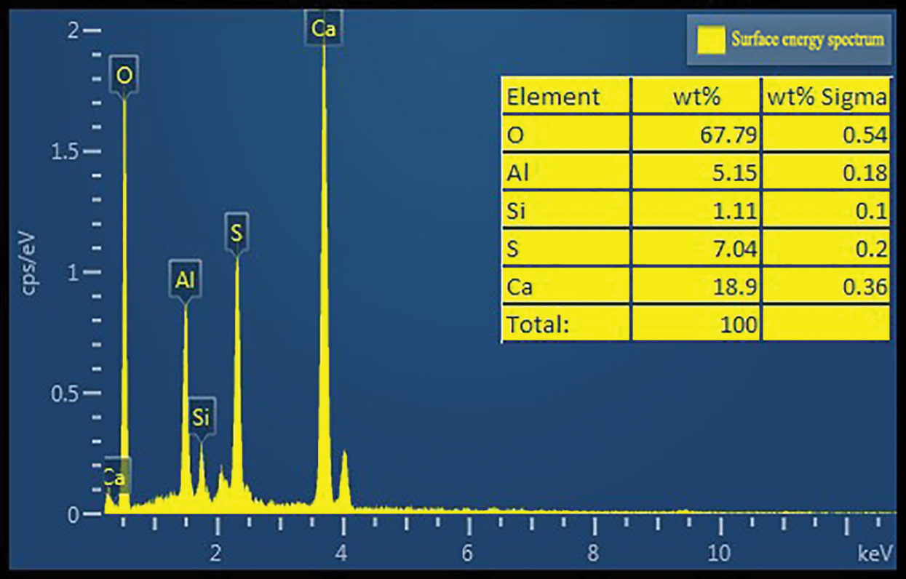Select the Ca label atop tallest peak
The width and height of the screenshot is (906, 579).
[323, 29]
